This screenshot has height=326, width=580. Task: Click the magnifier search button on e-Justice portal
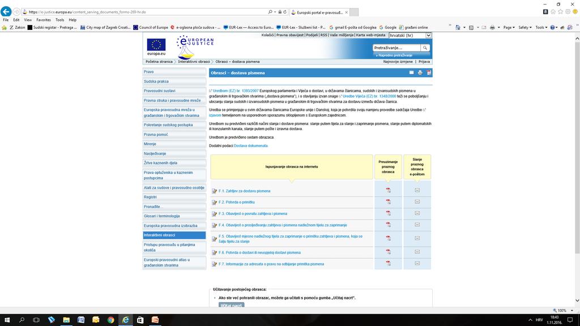pyautogui.click(x=425, y=48)
